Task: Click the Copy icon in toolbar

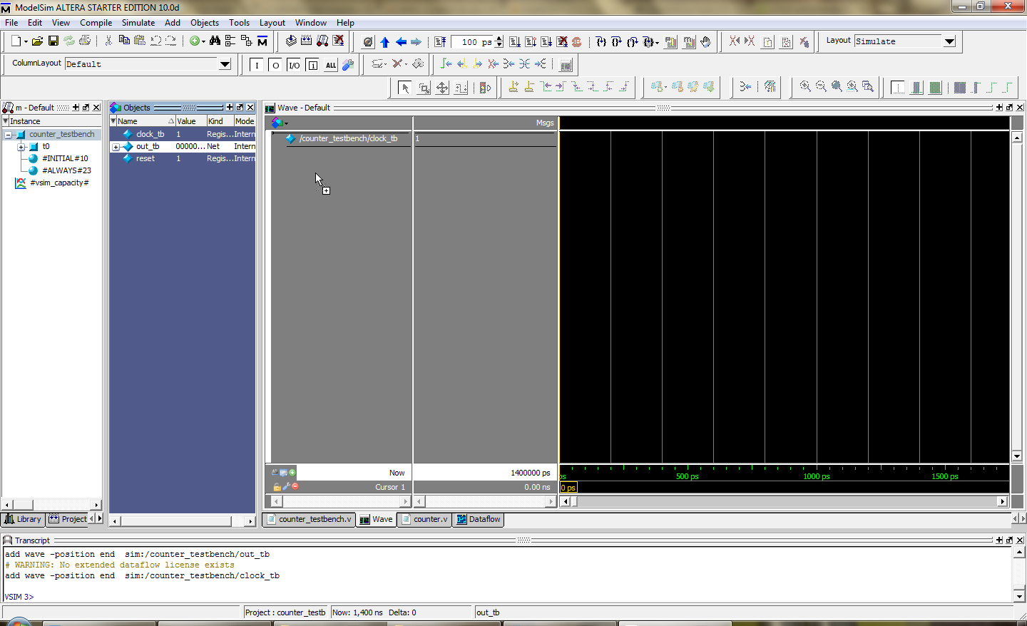Action: click(x=124, y=41)
